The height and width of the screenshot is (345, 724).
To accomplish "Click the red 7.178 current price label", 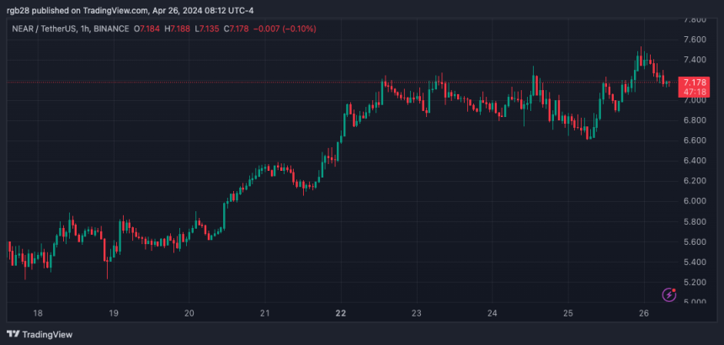I will (694, 82).
